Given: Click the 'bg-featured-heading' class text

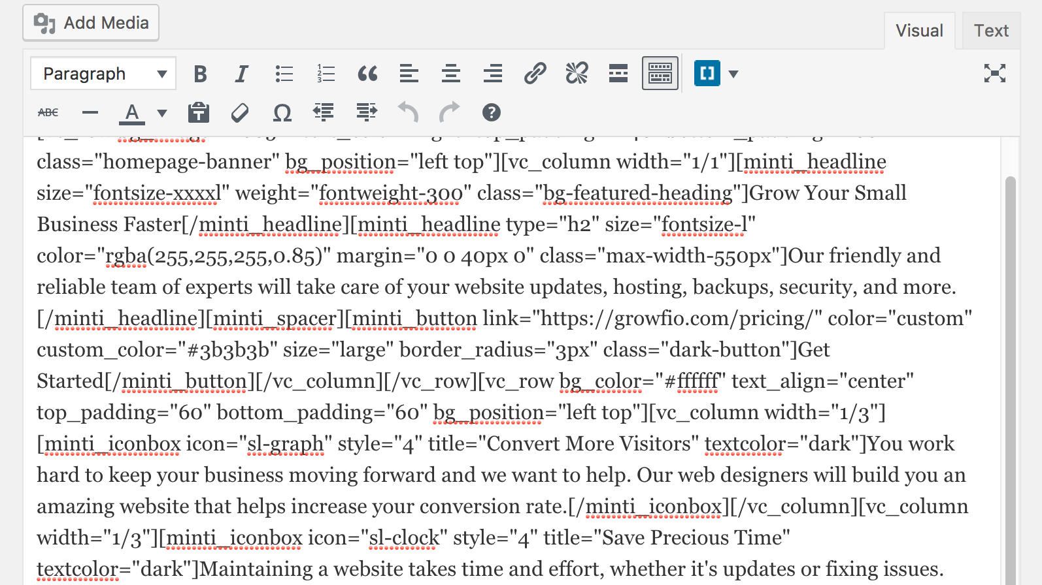Looking at the screenshot, I should point(638,193).
